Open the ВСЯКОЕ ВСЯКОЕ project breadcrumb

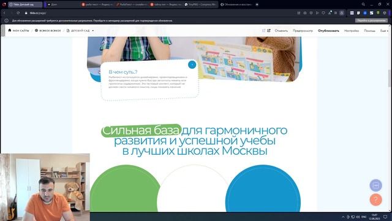point(48,31)
